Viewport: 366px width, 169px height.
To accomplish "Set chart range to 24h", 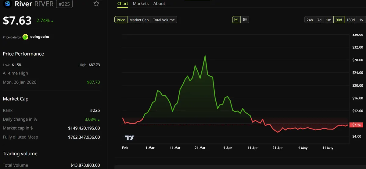I will [x=310, y=20].
